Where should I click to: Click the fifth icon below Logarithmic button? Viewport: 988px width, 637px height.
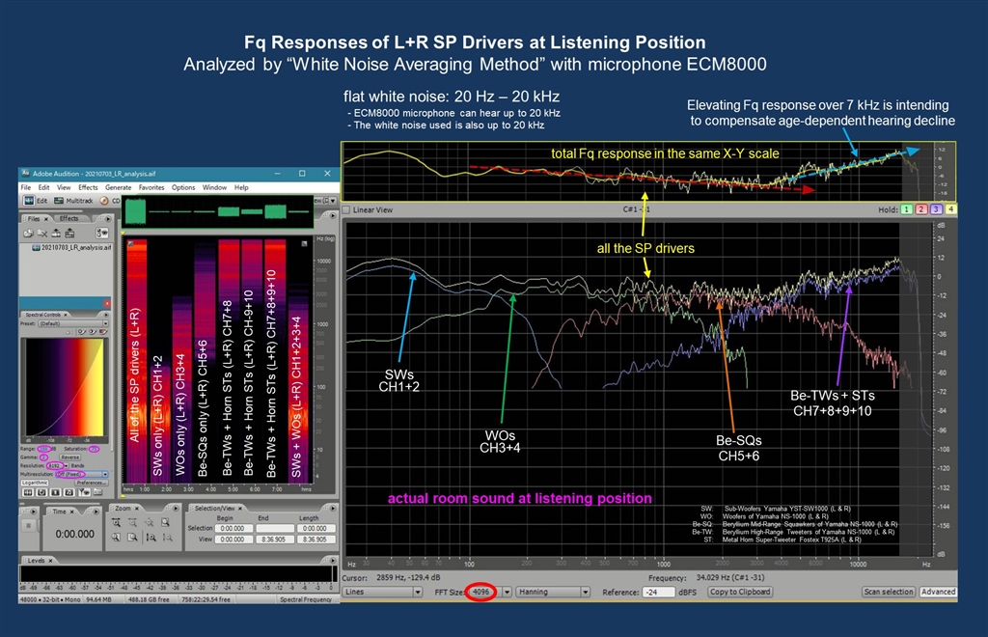(x=85, y=492)
